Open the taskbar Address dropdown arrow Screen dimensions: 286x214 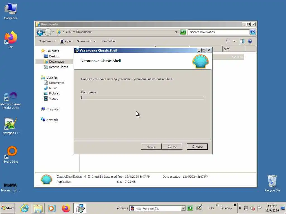tap(183, 208)
